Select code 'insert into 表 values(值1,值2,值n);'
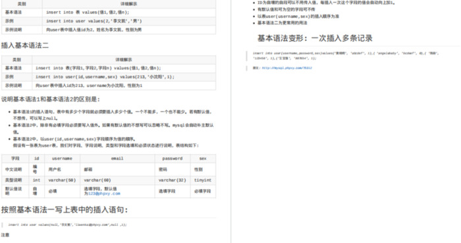 [x=88, y=13]
